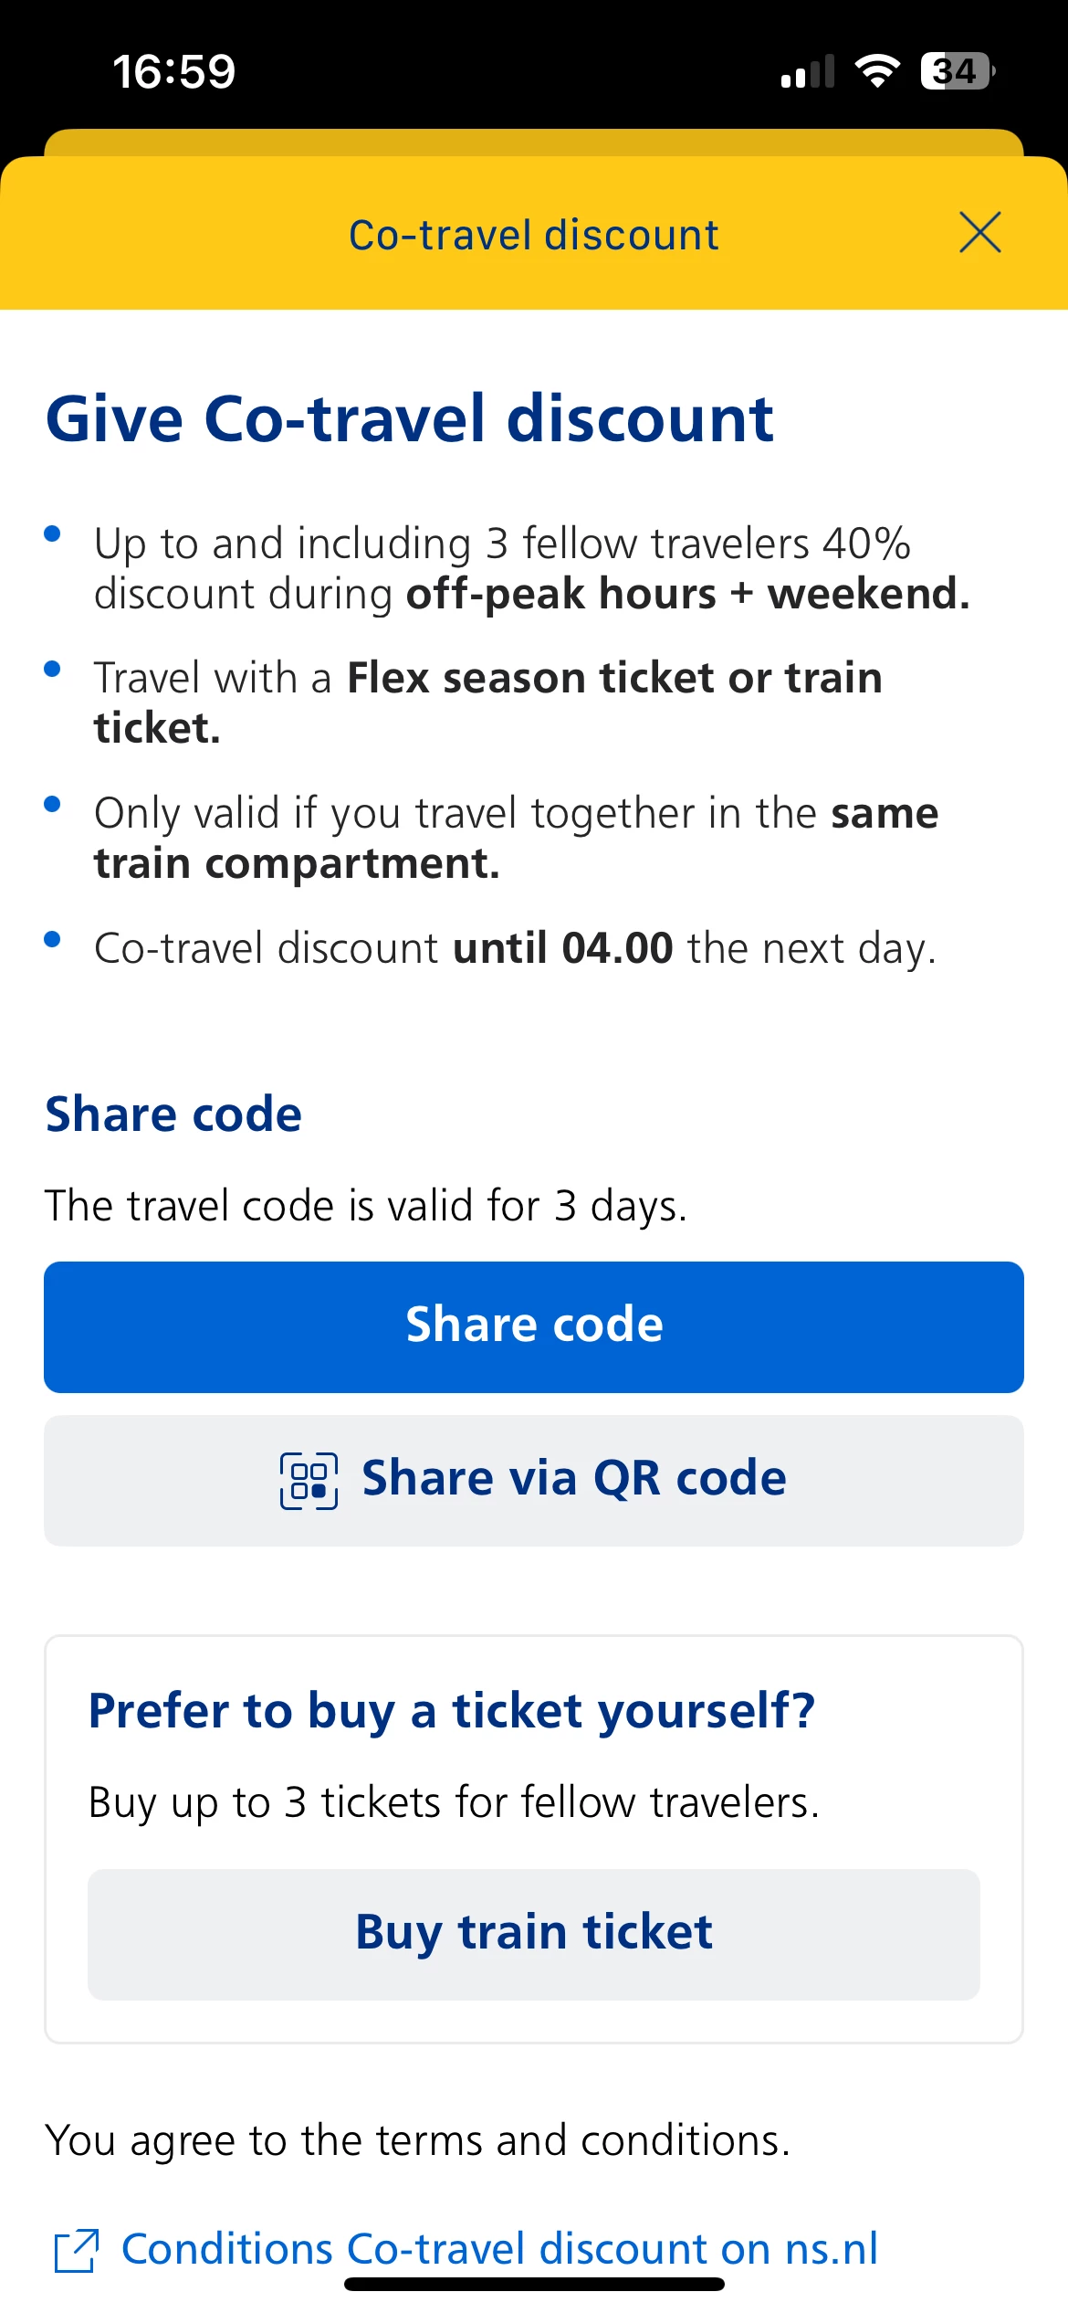1068x2313 pixels.
Task: Select the Flex season ticket bullet
Action: click(487, 702)
